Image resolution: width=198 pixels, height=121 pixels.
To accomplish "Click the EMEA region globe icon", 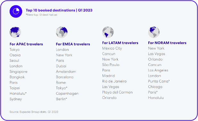I will pos(62,32).
